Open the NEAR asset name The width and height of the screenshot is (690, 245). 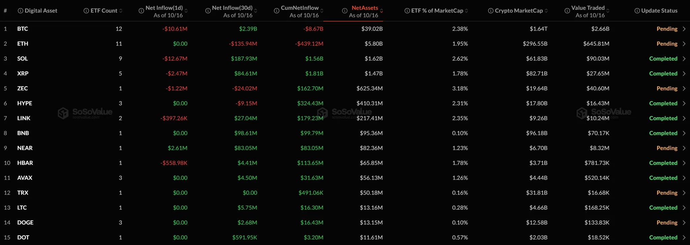pos(25,148)
